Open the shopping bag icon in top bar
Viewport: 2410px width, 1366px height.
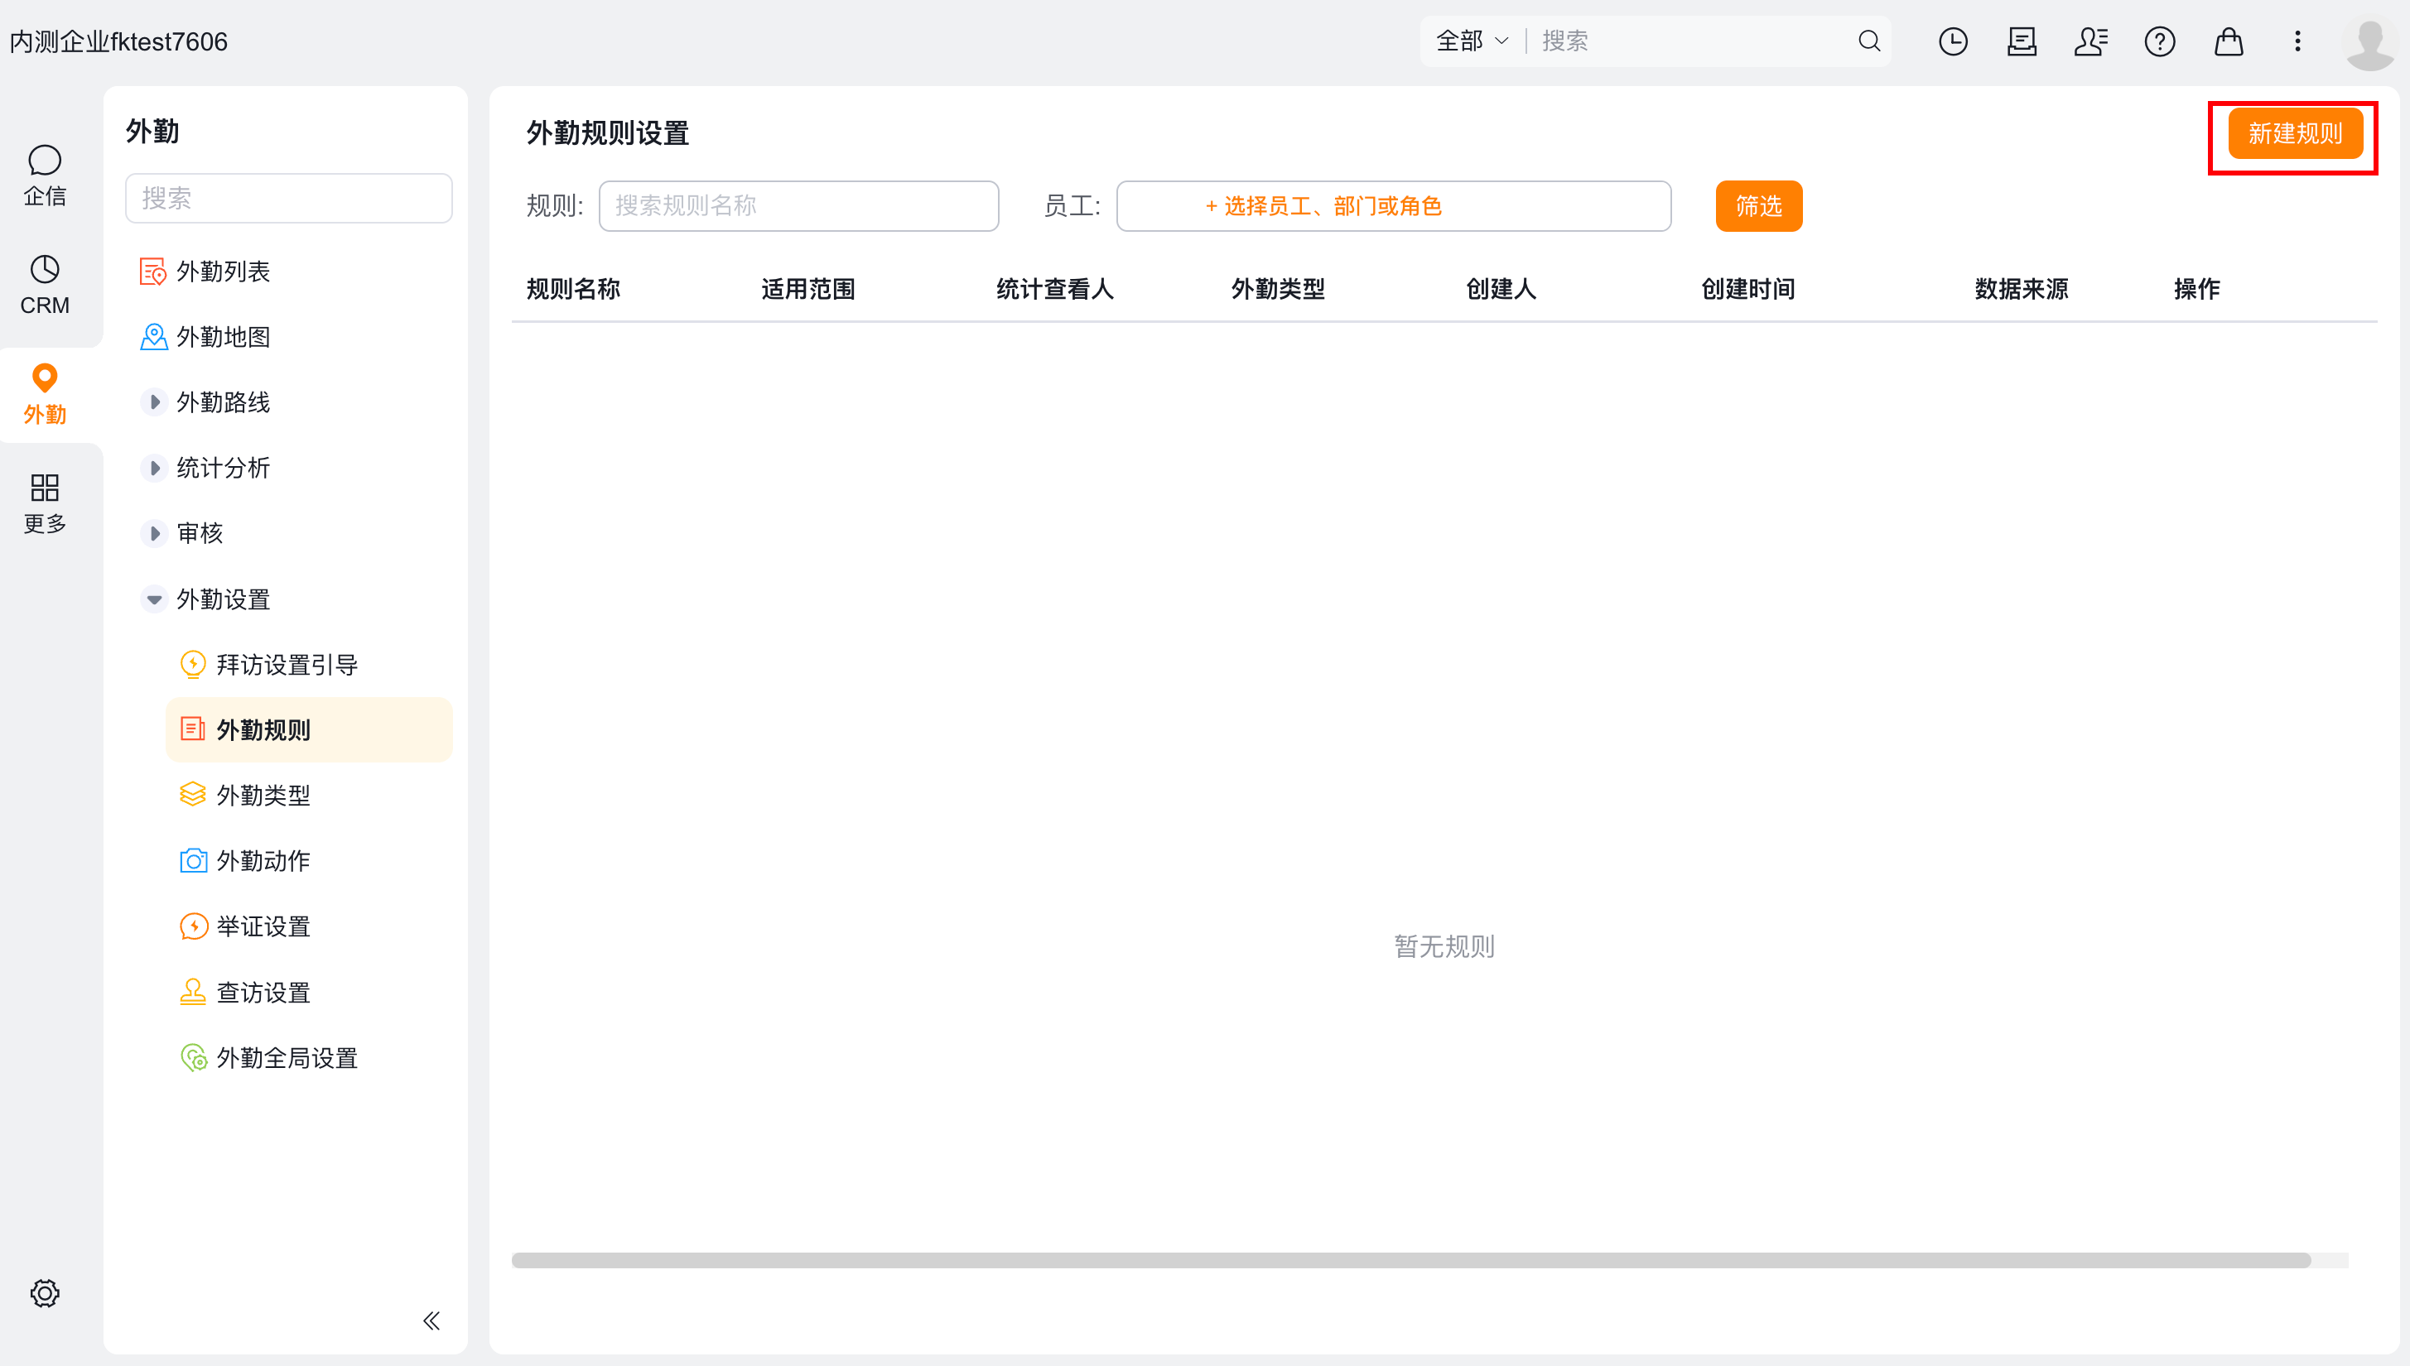2228,41
